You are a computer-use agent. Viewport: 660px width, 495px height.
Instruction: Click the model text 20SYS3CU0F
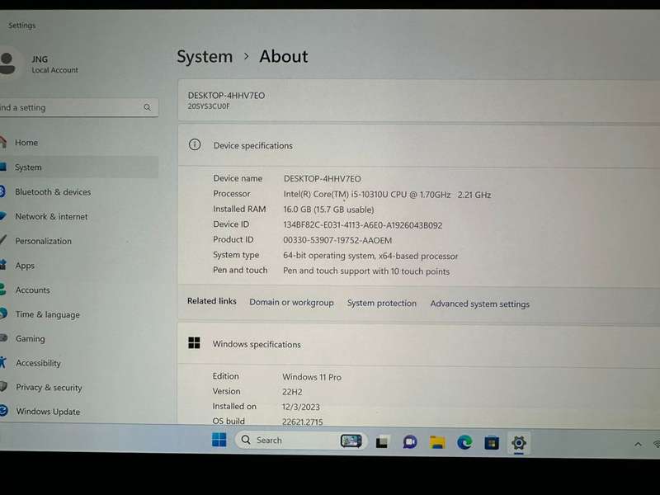click(x=209, y=106)
